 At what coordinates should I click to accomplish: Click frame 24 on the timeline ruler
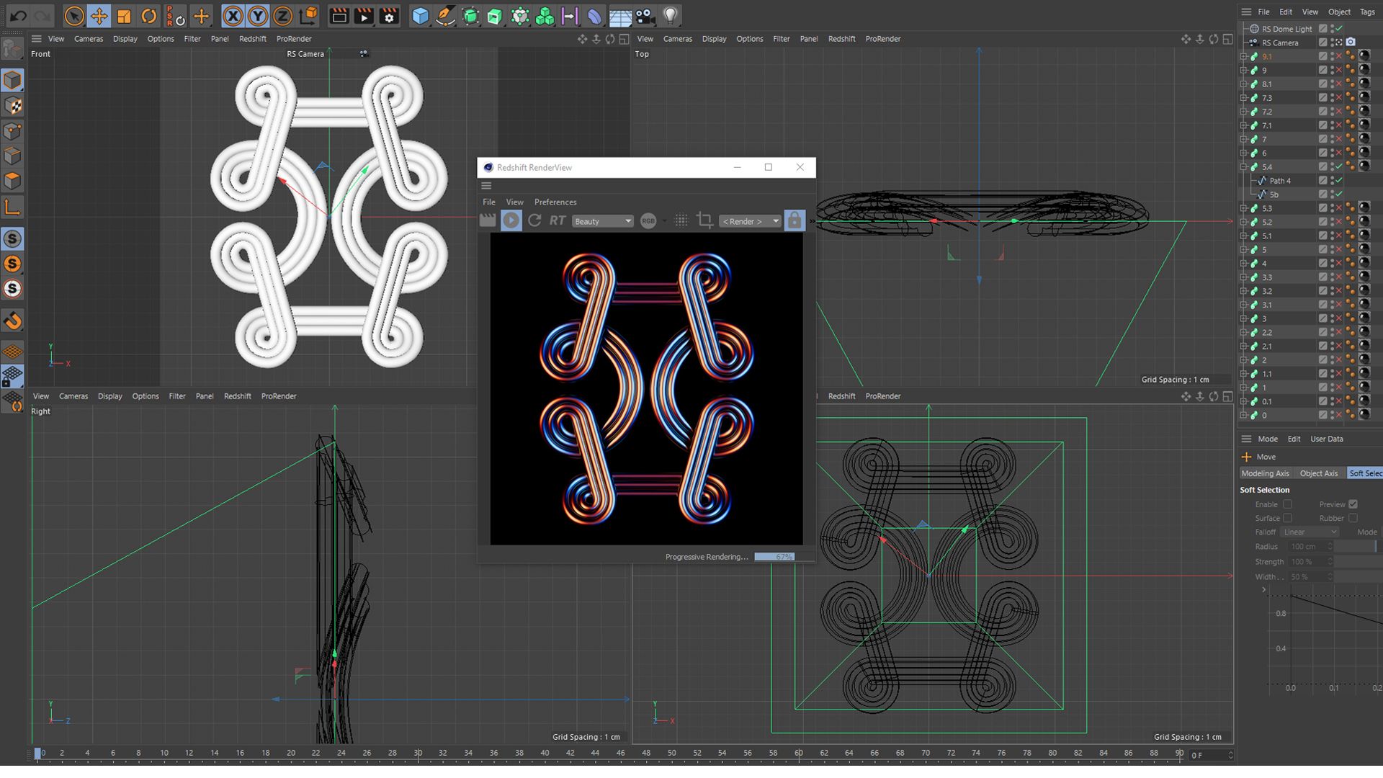(341, 754)
